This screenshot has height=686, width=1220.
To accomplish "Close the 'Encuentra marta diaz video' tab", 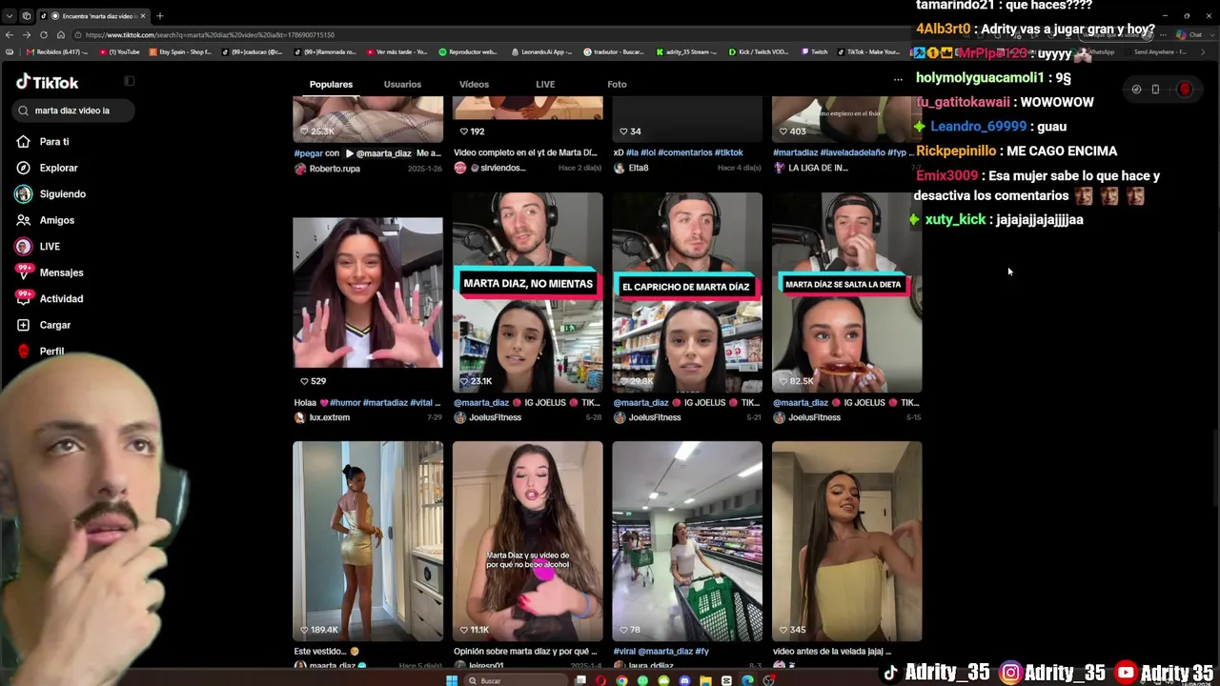I will click(x=142, y=15).
